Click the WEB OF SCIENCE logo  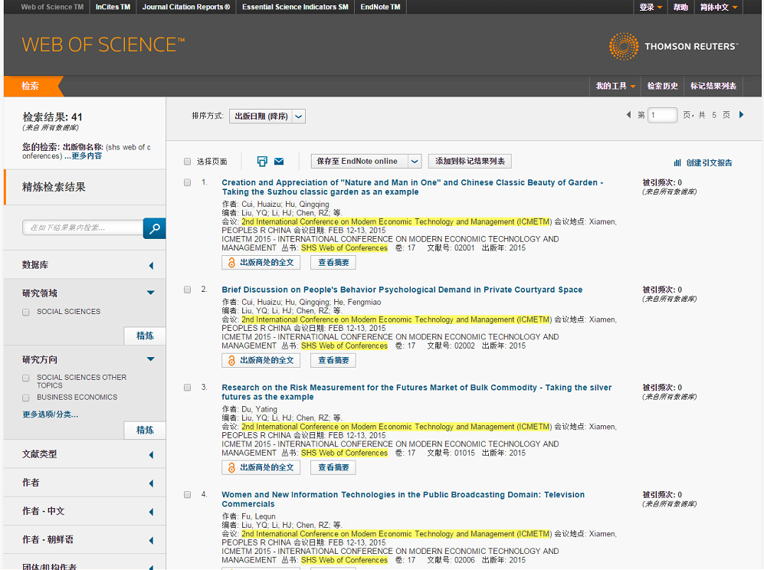point(103,45)
